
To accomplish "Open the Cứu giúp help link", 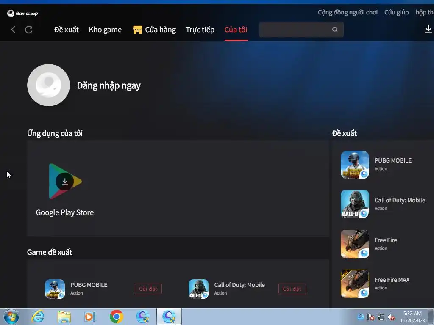I will pyautogui.click(x=396, y=12).
